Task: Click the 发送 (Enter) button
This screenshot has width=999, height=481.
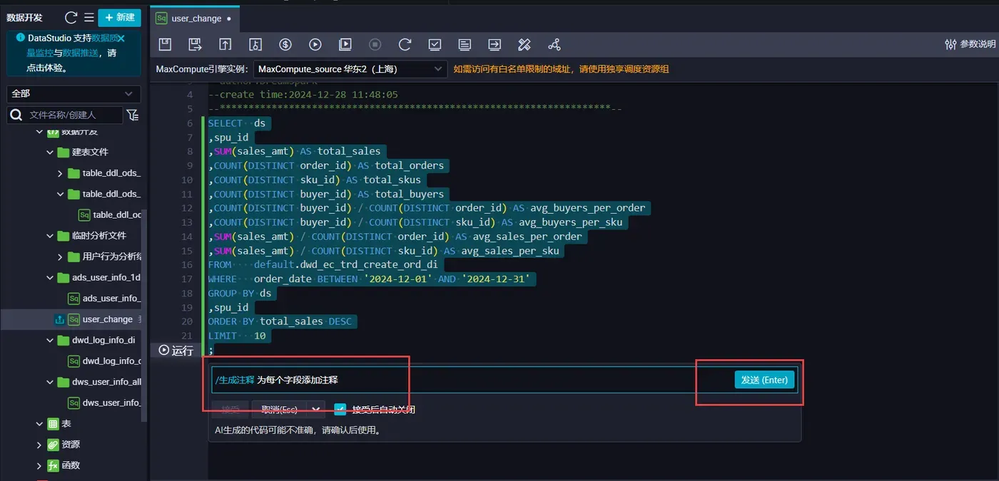Action: pyautogui.click(x=764, y=380)
